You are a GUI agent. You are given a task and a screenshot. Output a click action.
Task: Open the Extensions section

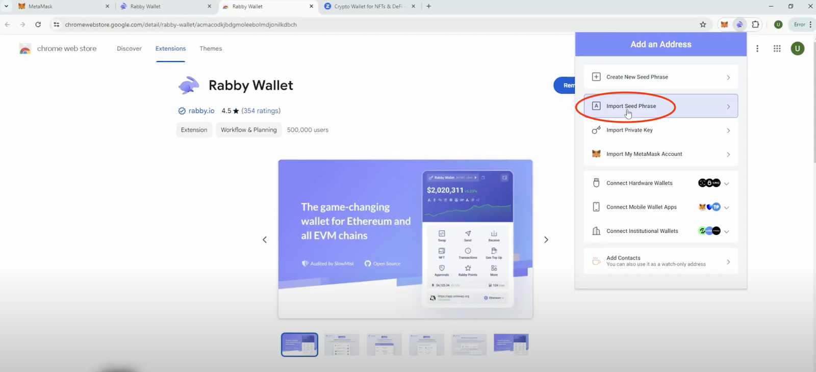170,48
